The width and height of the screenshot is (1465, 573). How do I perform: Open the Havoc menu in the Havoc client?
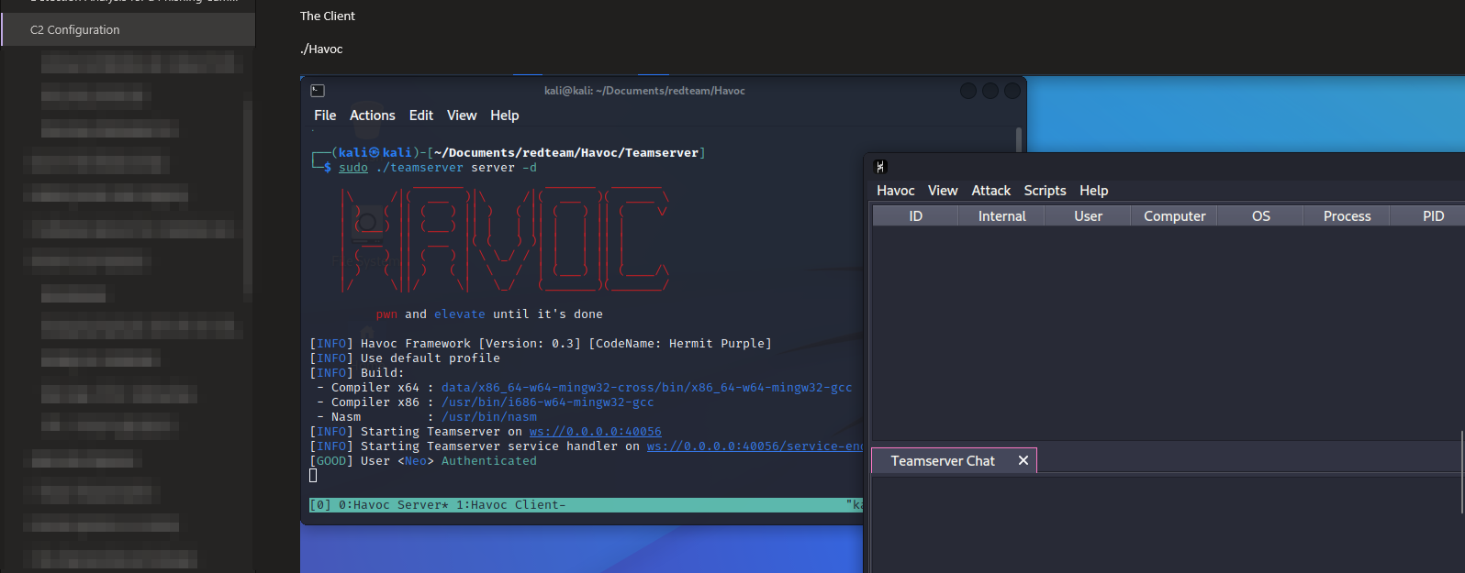[896, 191]
